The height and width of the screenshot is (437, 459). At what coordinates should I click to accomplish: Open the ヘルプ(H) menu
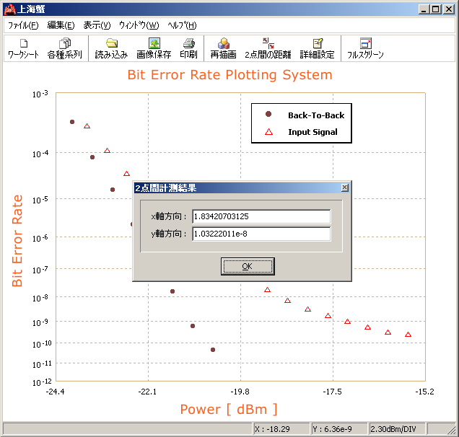coord(182,25)
